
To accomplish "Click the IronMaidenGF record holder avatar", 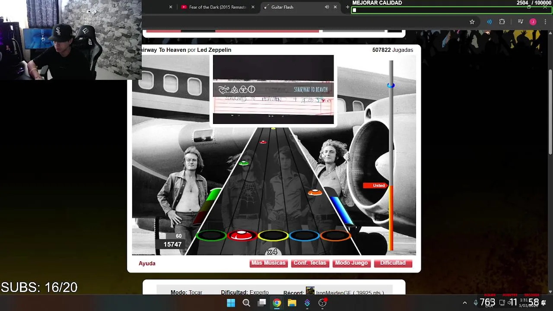I will point(310,291).
